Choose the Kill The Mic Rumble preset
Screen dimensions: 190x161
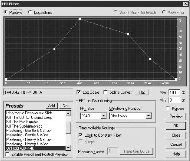22,122
